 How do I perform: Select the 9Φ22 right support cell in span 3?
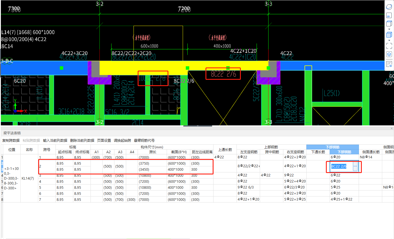click(295, 175)
